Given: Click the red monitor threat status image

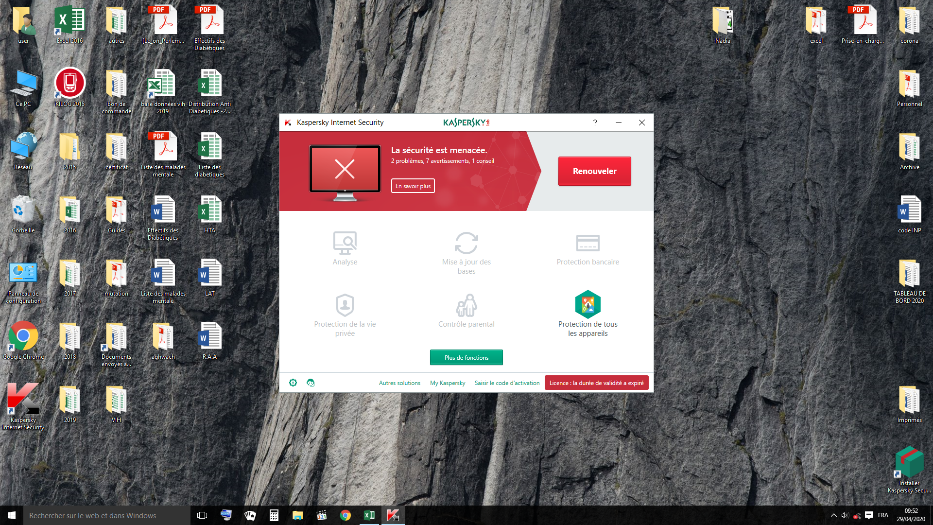Looking at the screenshot, I should point(345,173).
